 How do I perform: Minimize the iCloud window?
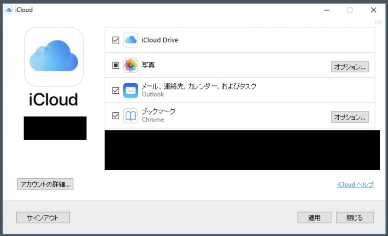pos(327,10)
